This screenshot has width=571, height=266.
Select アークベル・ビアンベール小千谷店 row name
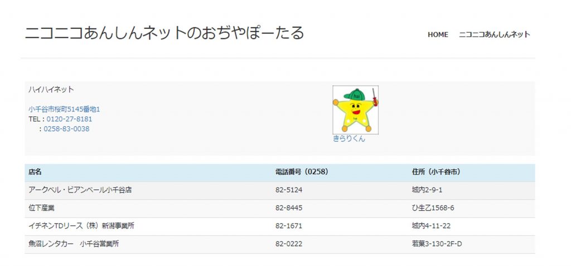coord(80,190)
